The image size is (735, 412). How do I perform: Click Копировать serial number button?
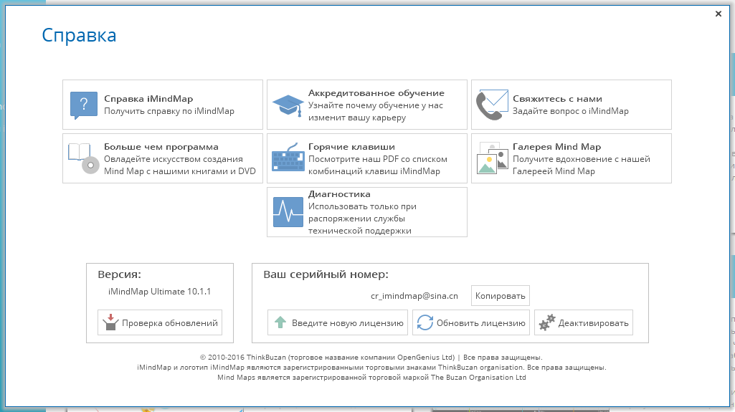500,296
